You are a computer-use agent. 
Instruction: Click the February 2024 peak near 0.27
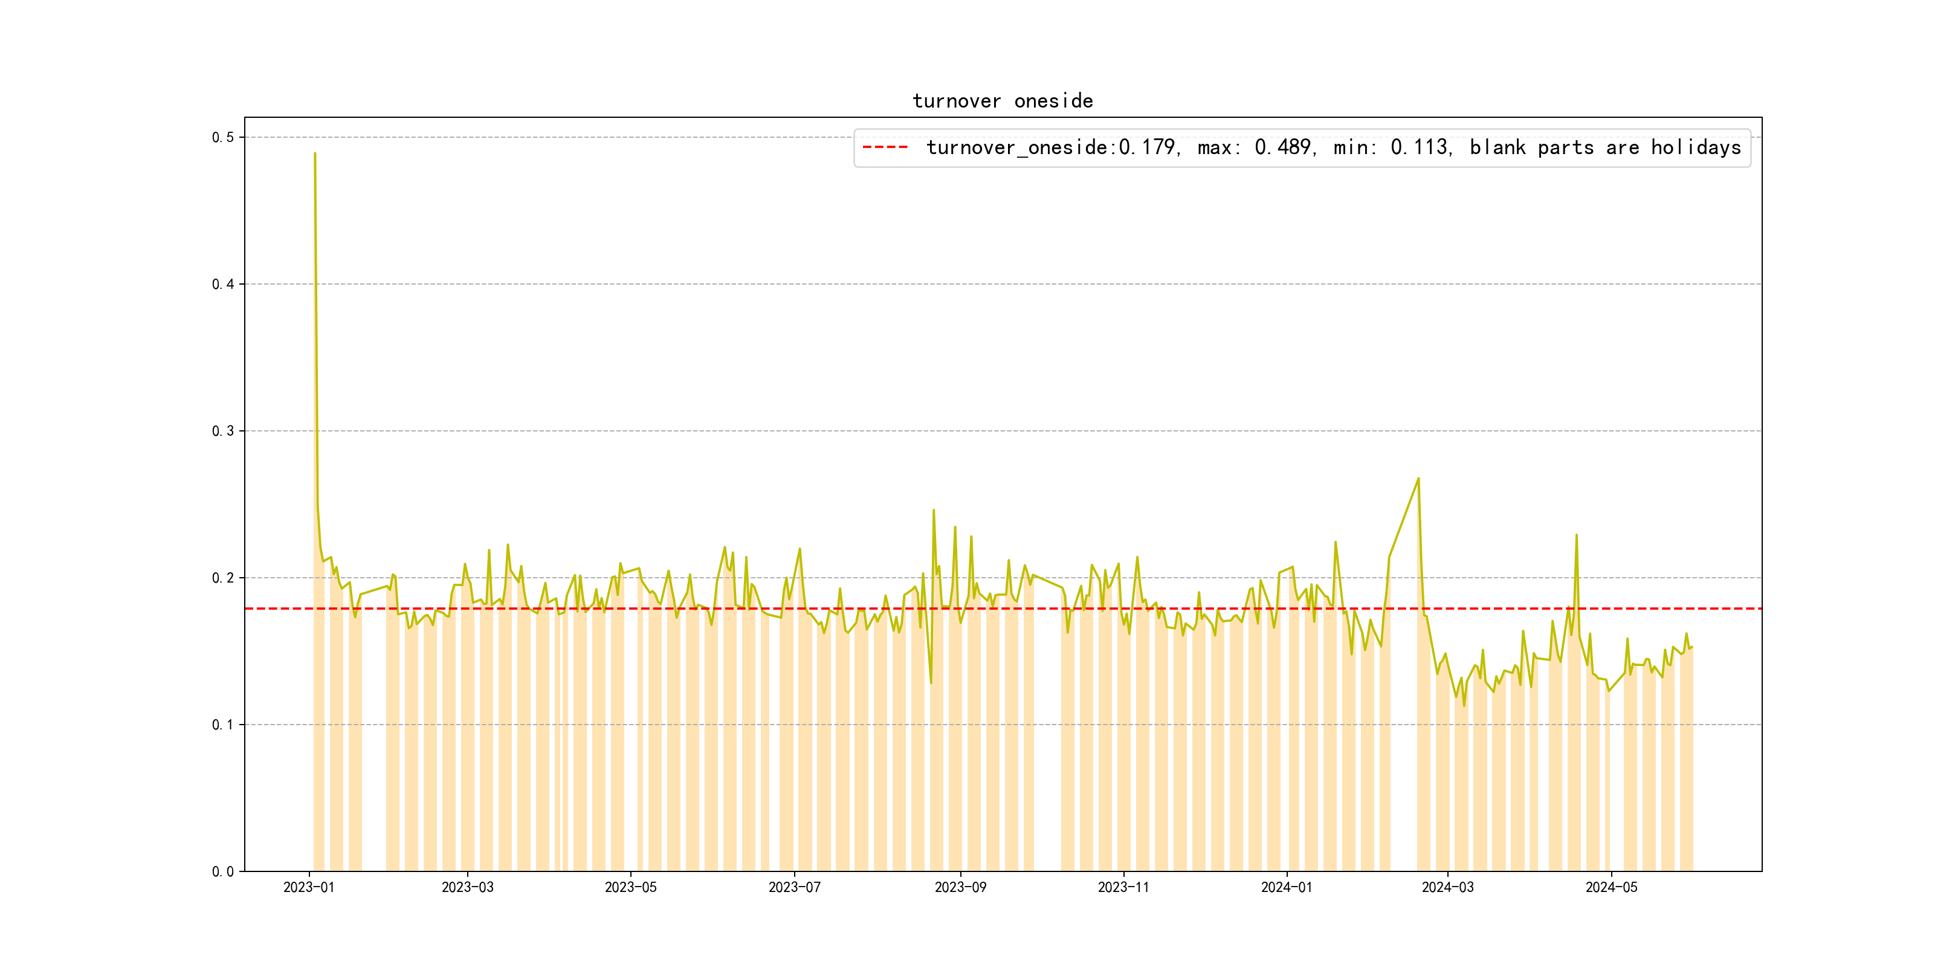click(x=1418, y=479)
